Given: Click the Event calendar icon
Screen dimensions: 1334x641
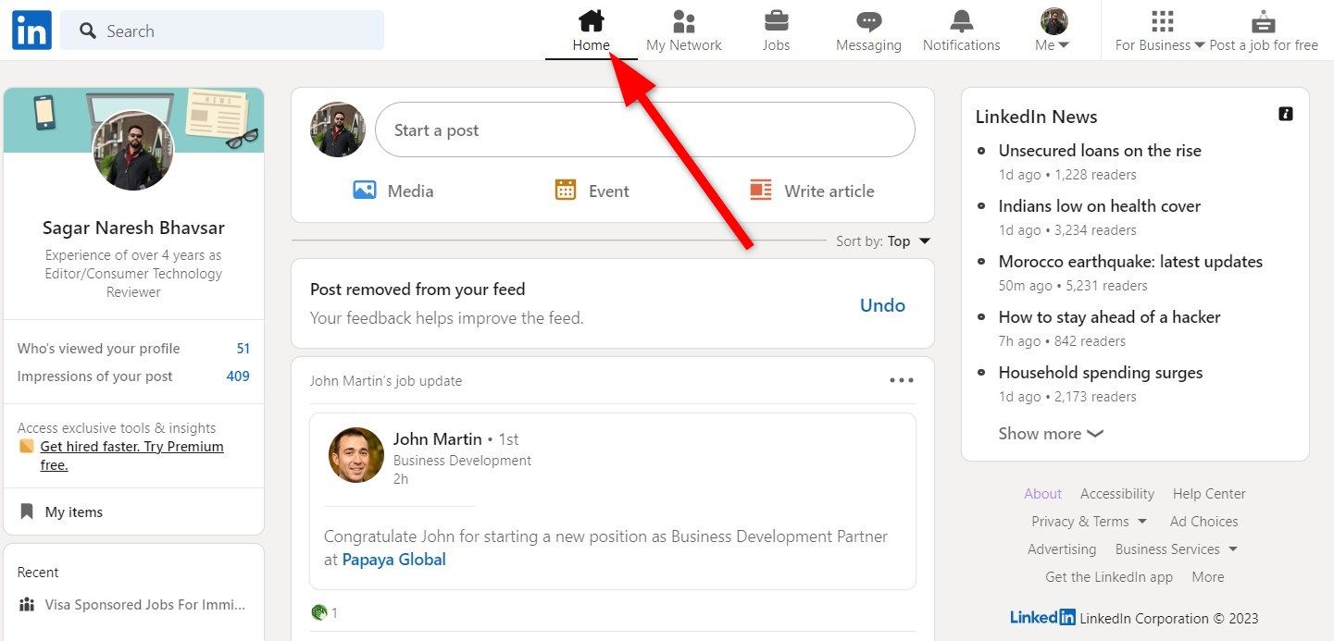Looking at the screenshot, I should pyautogui.click(x=566, y=190).
